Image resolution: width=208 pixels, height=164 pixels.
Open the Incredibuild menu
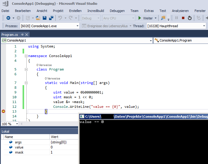96,11
